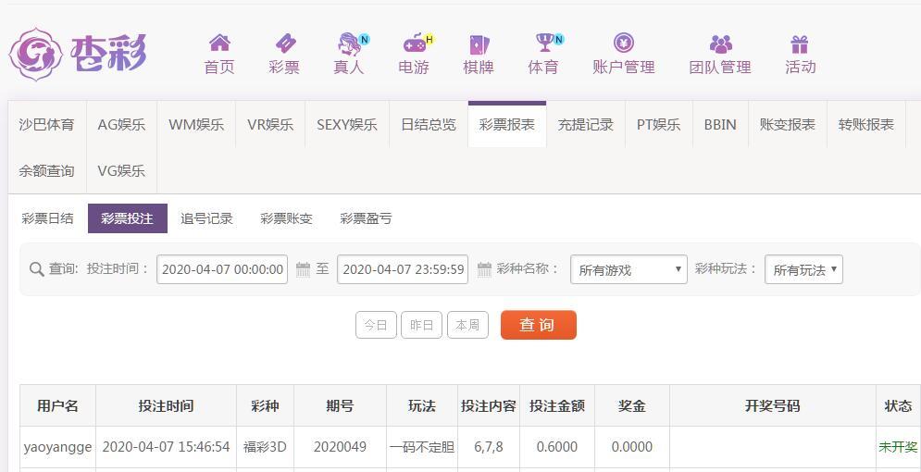Open the 真人 live casino icon
Image resolution: width=921 pixels, height=472 pixels.
click(350, 43)
